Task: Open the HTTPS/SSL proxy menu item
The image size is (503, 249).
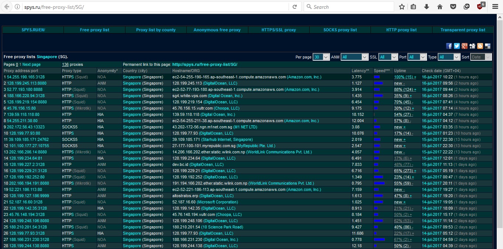Action: 279,30
